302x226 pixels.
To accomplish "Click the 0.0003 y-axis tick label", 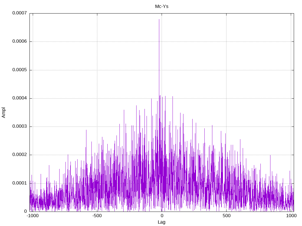I will point(20,126).
